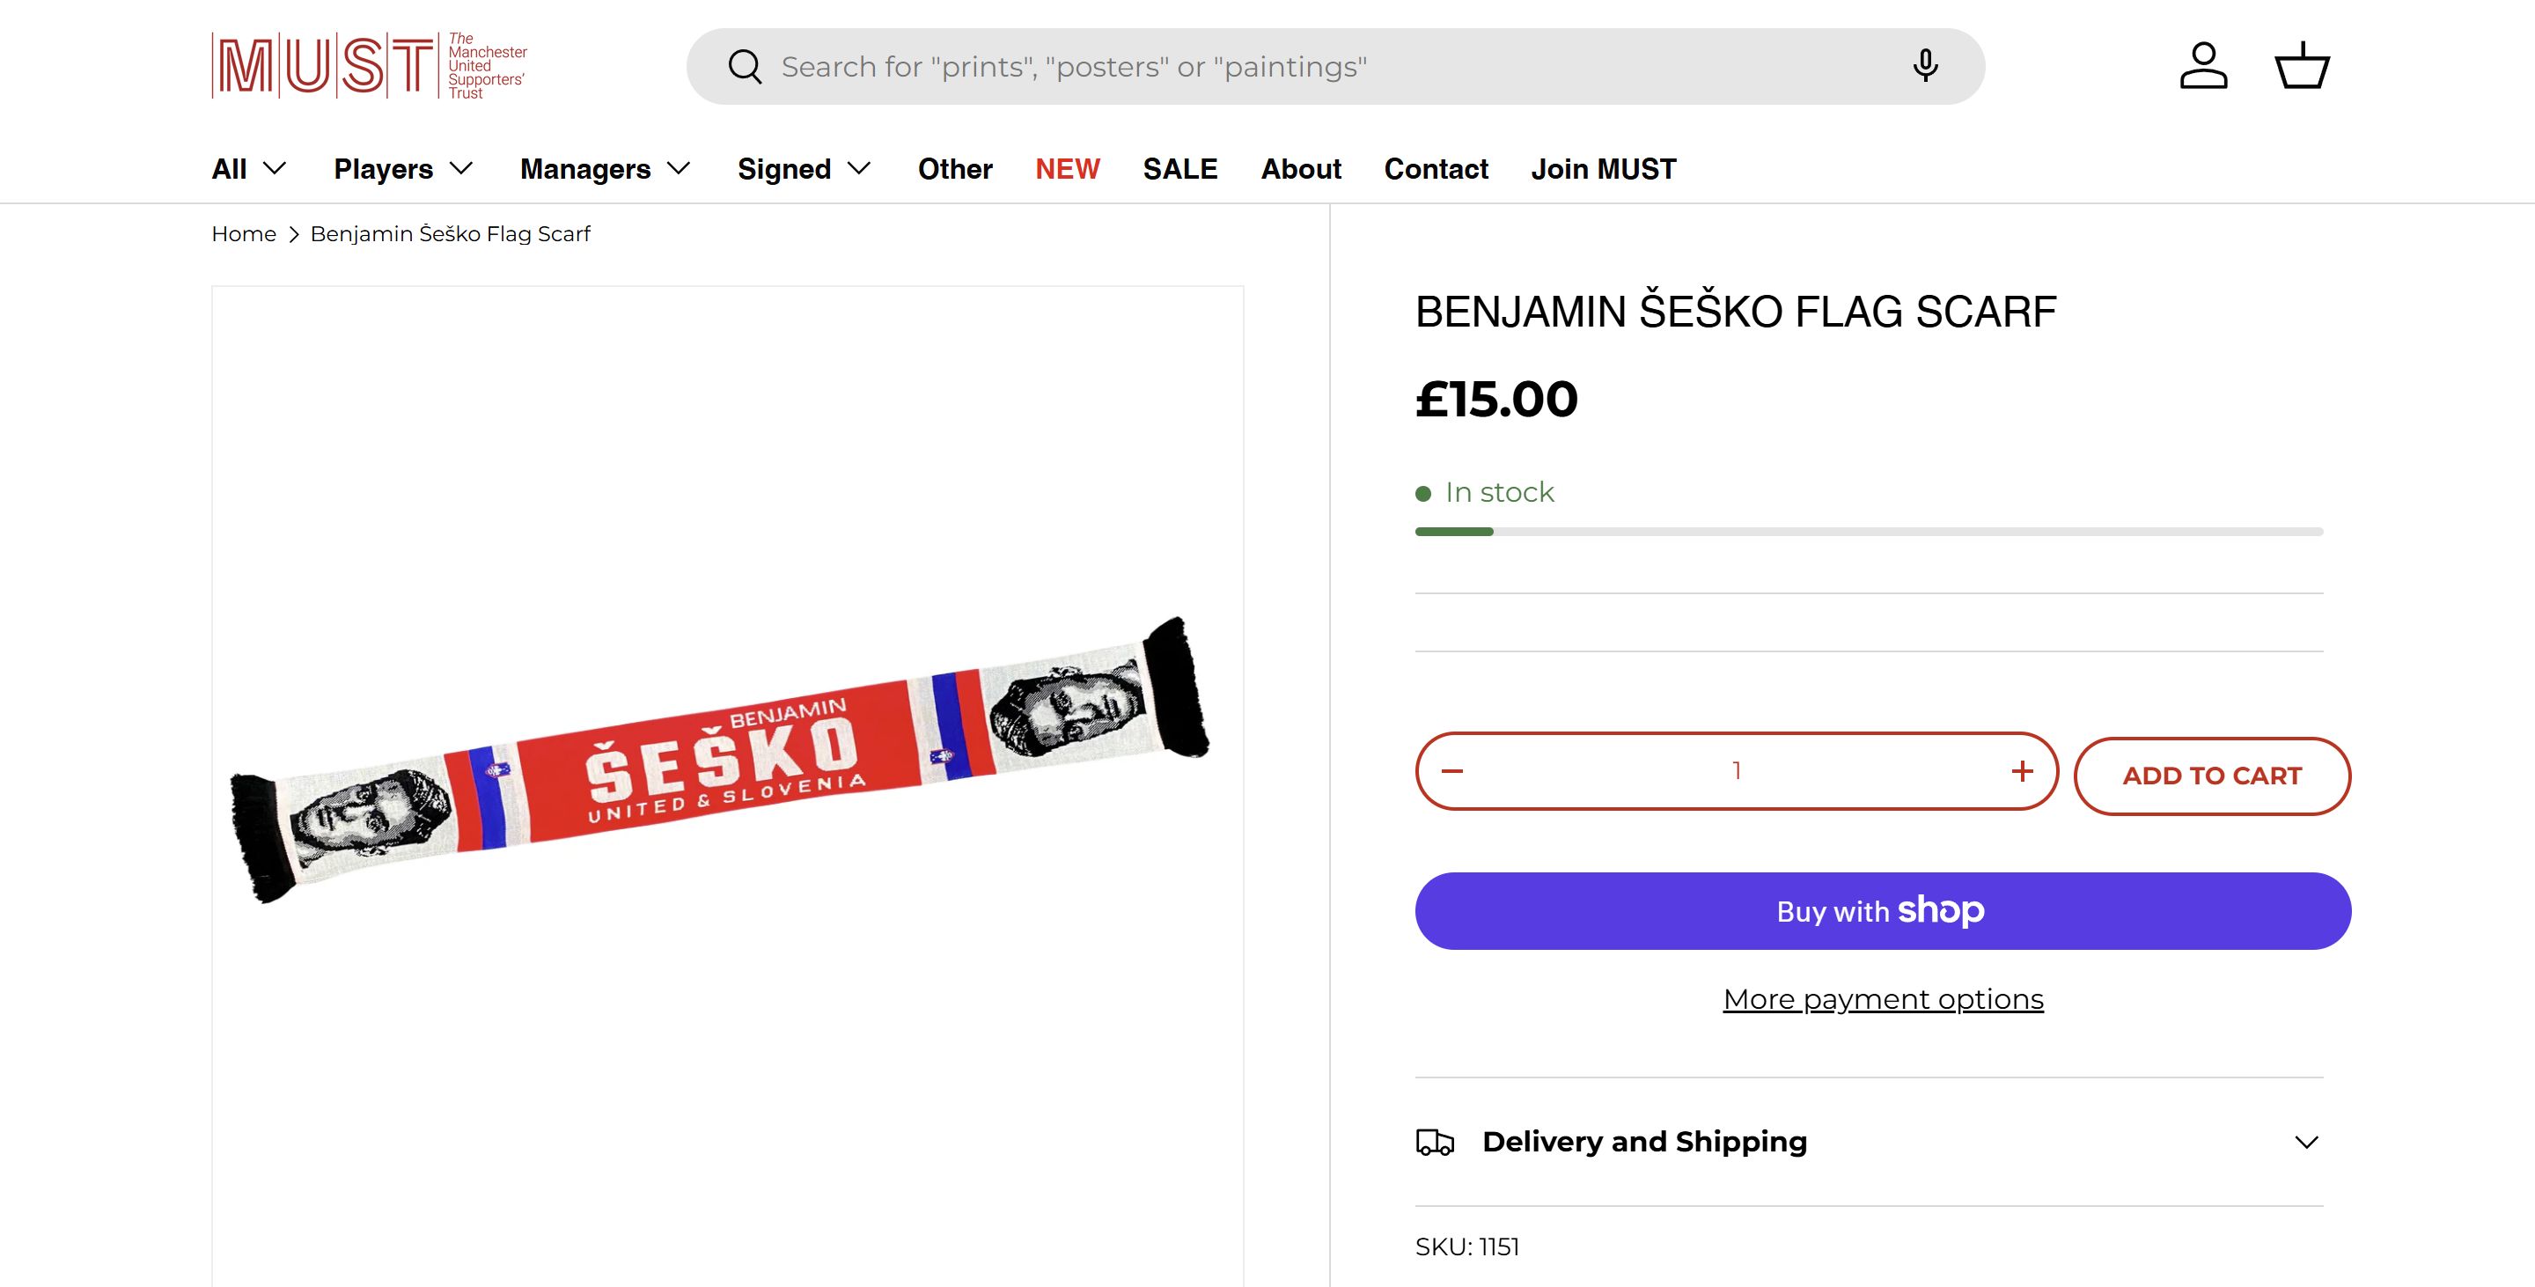The width and height of the screenshot is (2535, 1287).
Task: Click Buy with Shop button
Action: pyautogui.click(x=1883, y=911)
